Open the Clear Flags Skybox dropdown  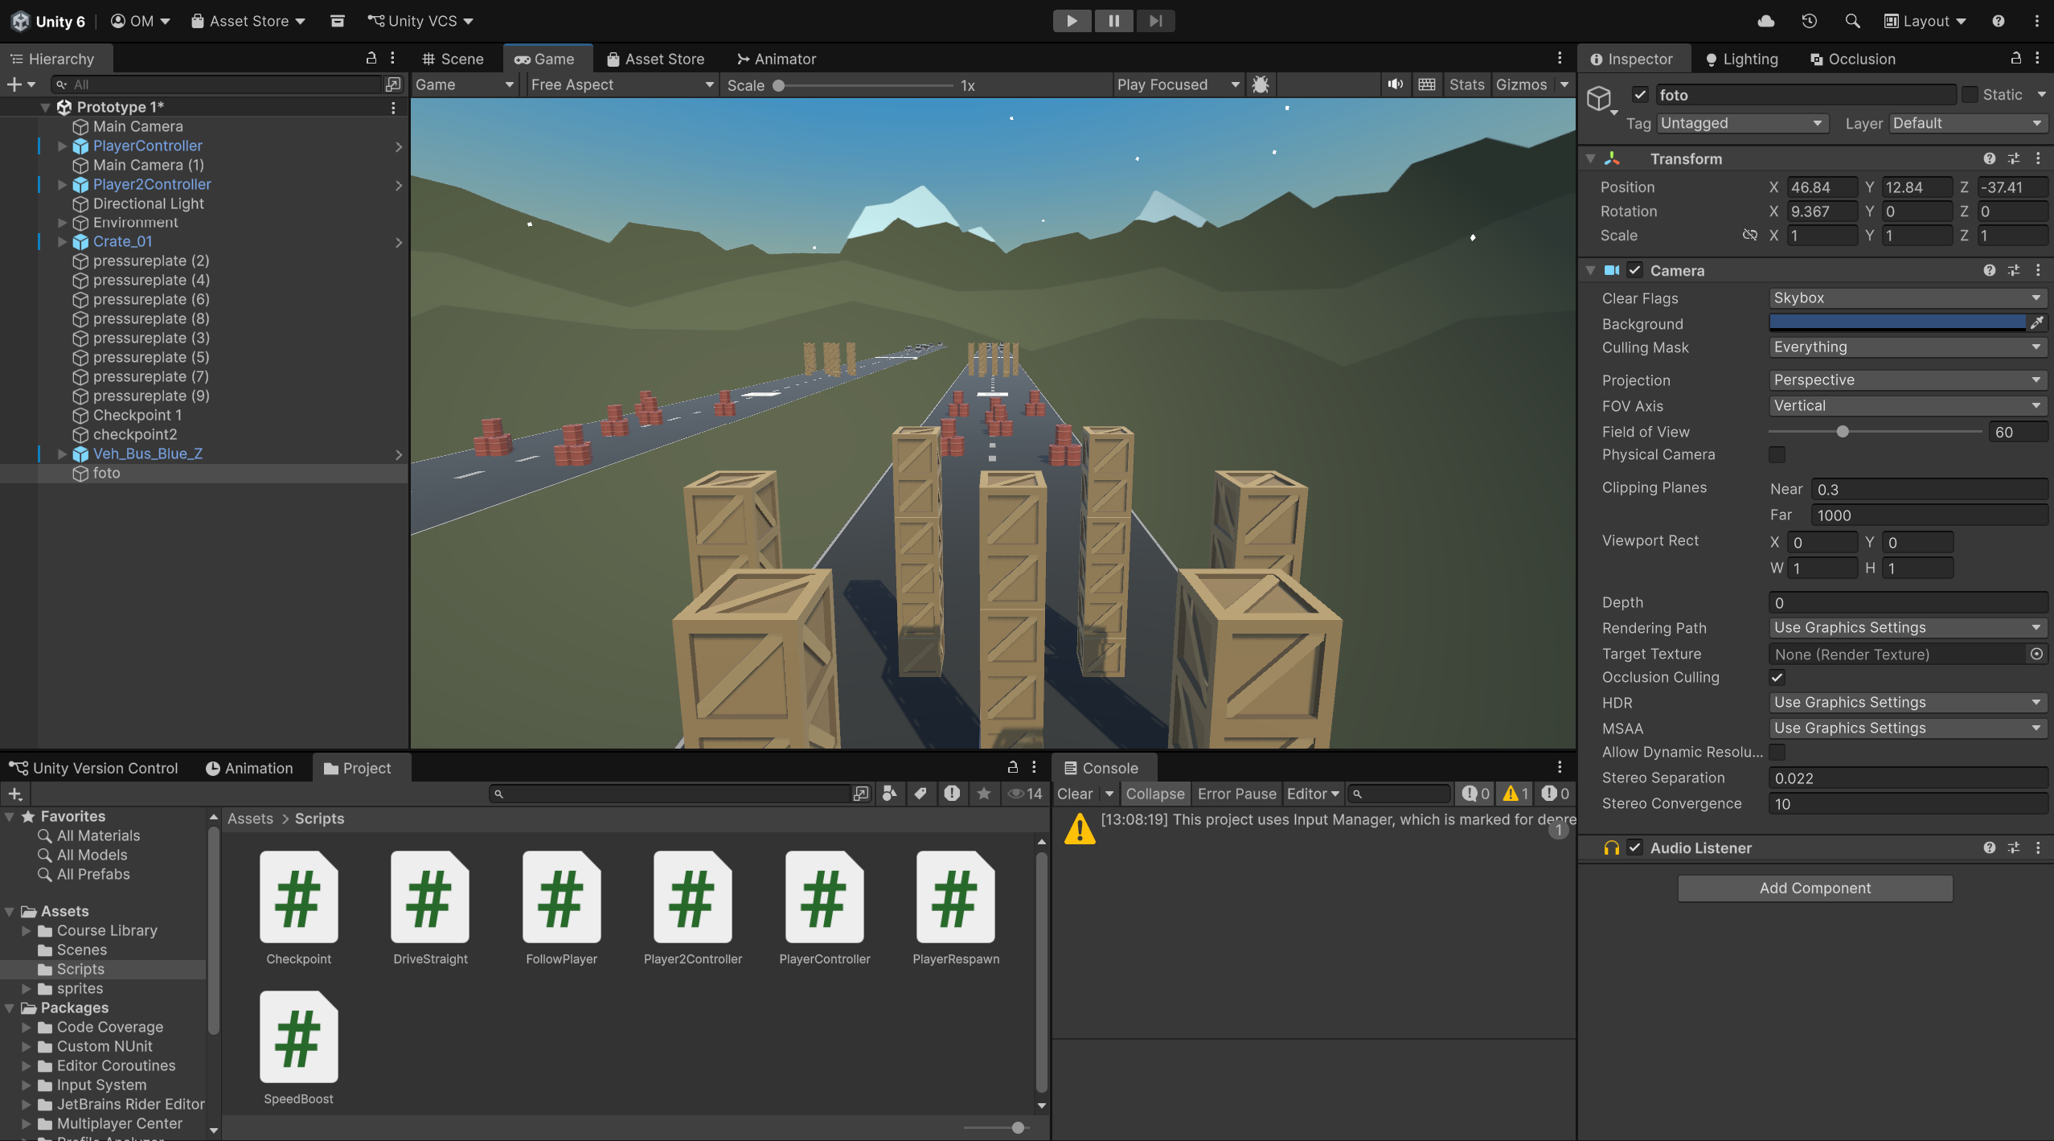[x=1905, y=298]
